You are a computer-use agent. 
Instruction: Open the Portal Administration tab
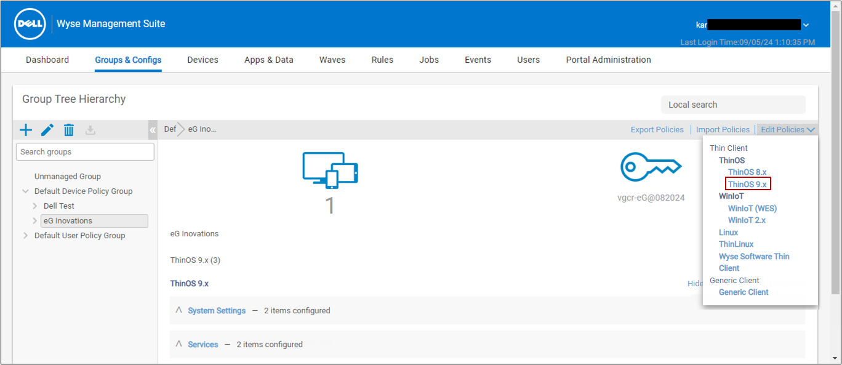click(x=609, y=60)
